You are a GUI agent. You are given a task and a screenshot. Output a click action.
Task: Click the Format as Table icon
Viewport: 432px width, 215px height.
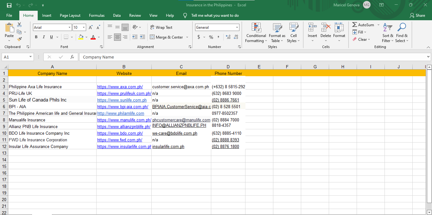pos(277,33)
